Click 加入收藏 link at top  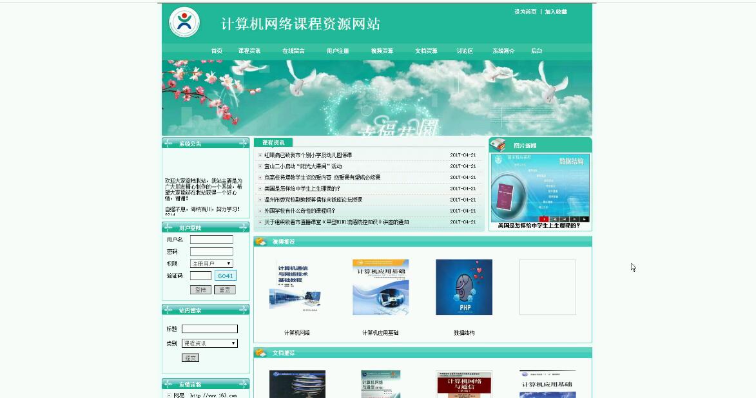point(556,12)
